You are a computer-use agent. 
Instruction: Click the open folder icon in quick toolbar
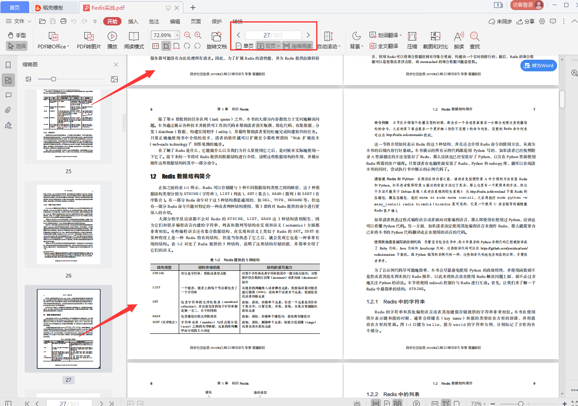(x=42, y=21)
